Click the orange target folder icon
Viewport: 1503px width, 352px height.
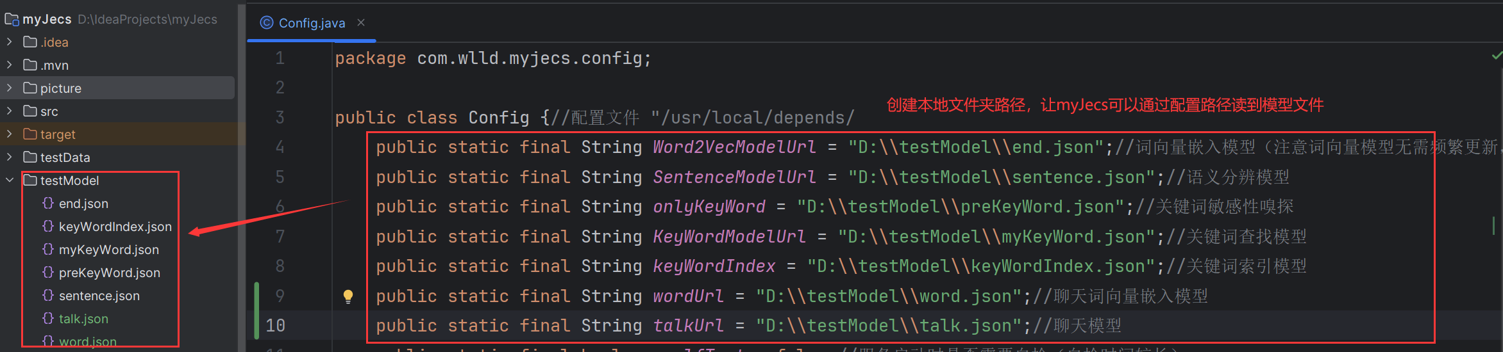30,134
